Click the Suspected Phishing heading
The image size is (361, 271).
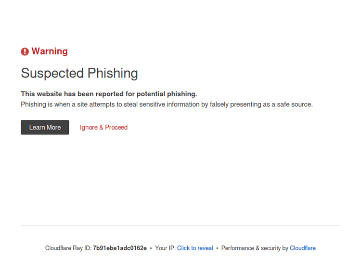[79, 73]
